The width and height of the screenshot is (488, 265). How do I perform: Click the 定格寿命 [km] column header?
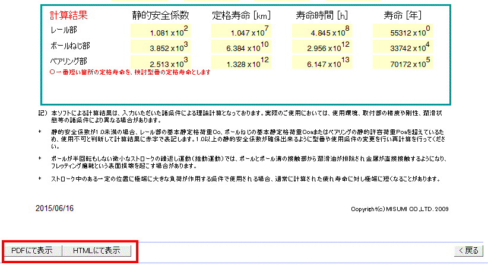[x=241, y=15]
